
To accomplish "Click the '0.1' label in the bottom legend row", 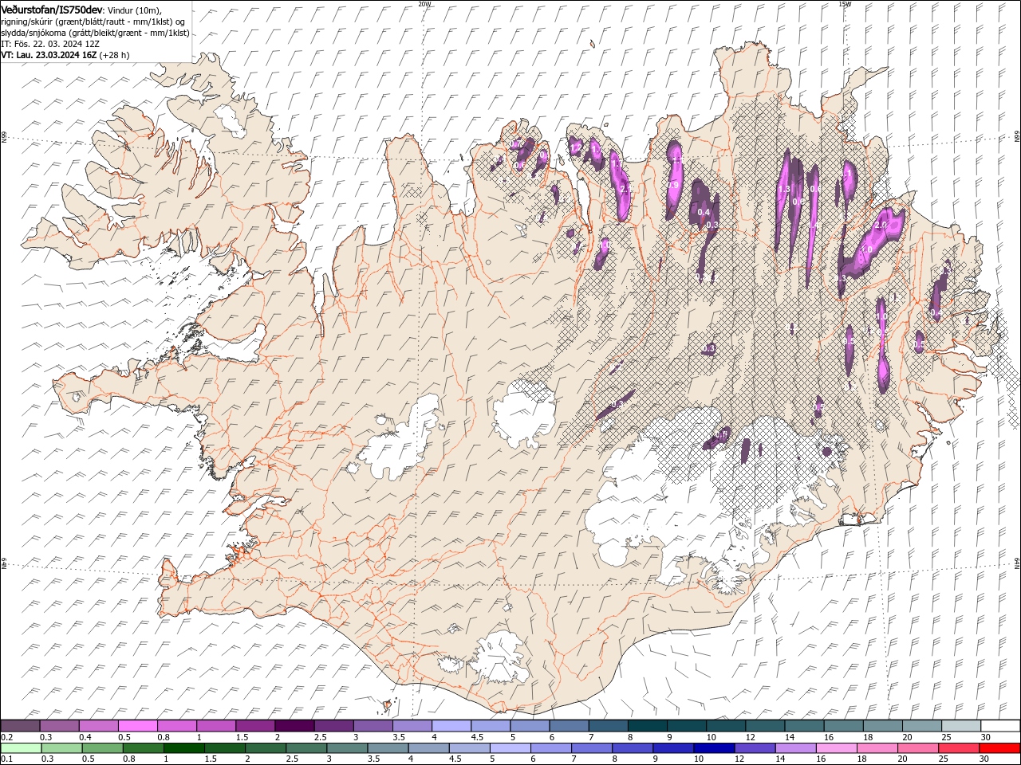I will coord(7,759).
